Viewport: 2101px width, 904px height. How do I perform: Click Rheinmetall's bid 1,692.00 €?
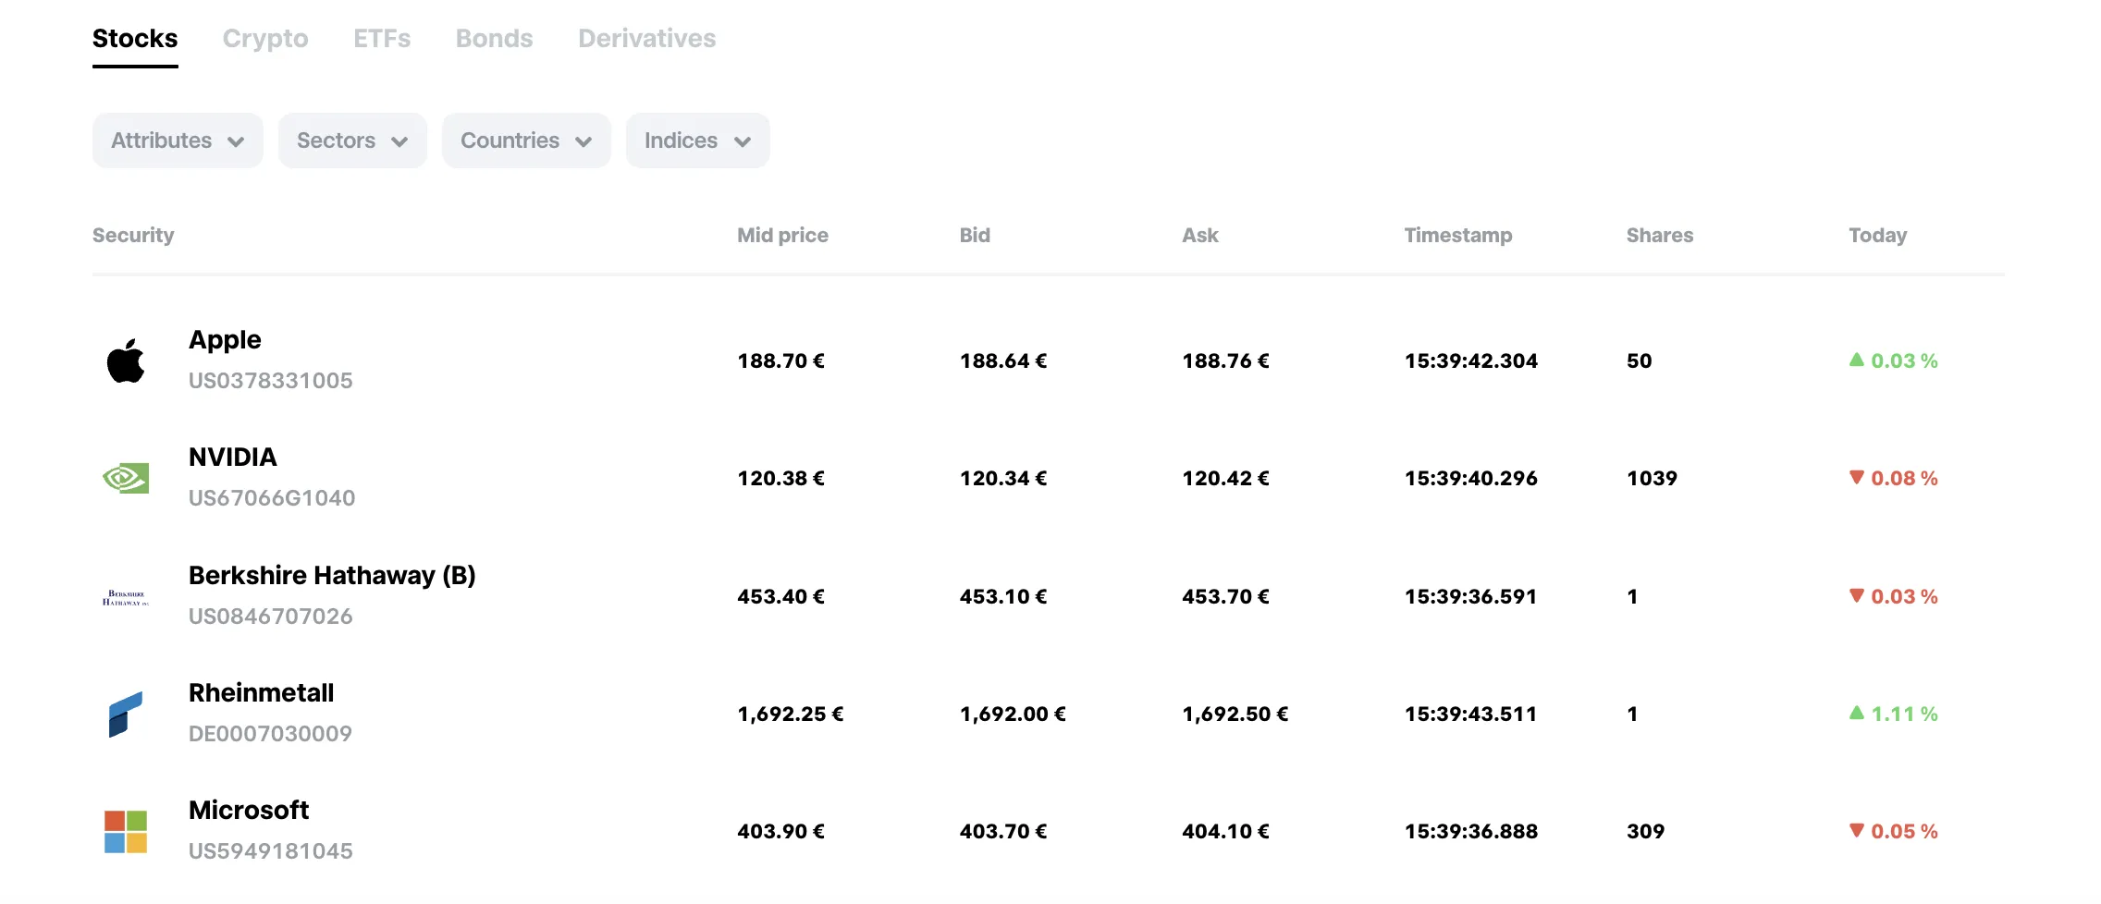[1013, 715]
